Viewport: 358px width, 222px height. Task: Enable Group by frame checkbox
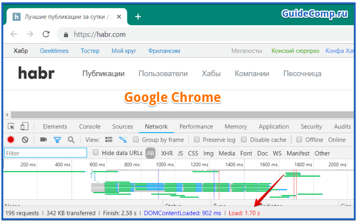tap(136, 139)
